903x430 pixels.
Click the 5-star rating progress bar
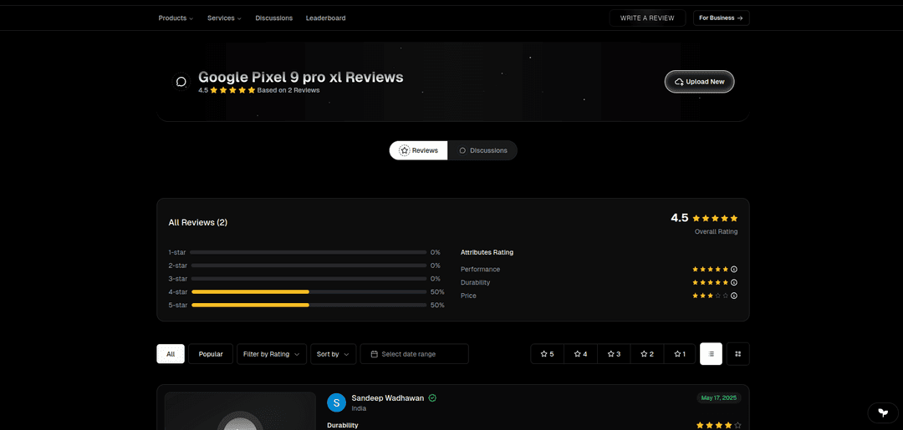(309, 306)
